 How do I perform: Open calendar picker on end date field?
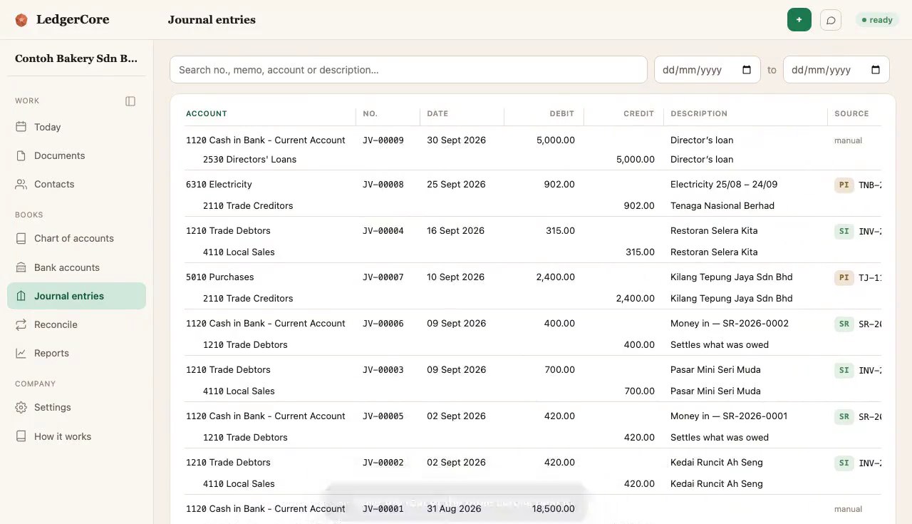(x=876, y=70)
